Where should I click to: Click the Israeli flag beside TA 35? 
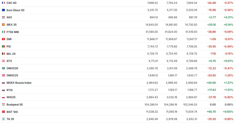[x=3, y=119]
